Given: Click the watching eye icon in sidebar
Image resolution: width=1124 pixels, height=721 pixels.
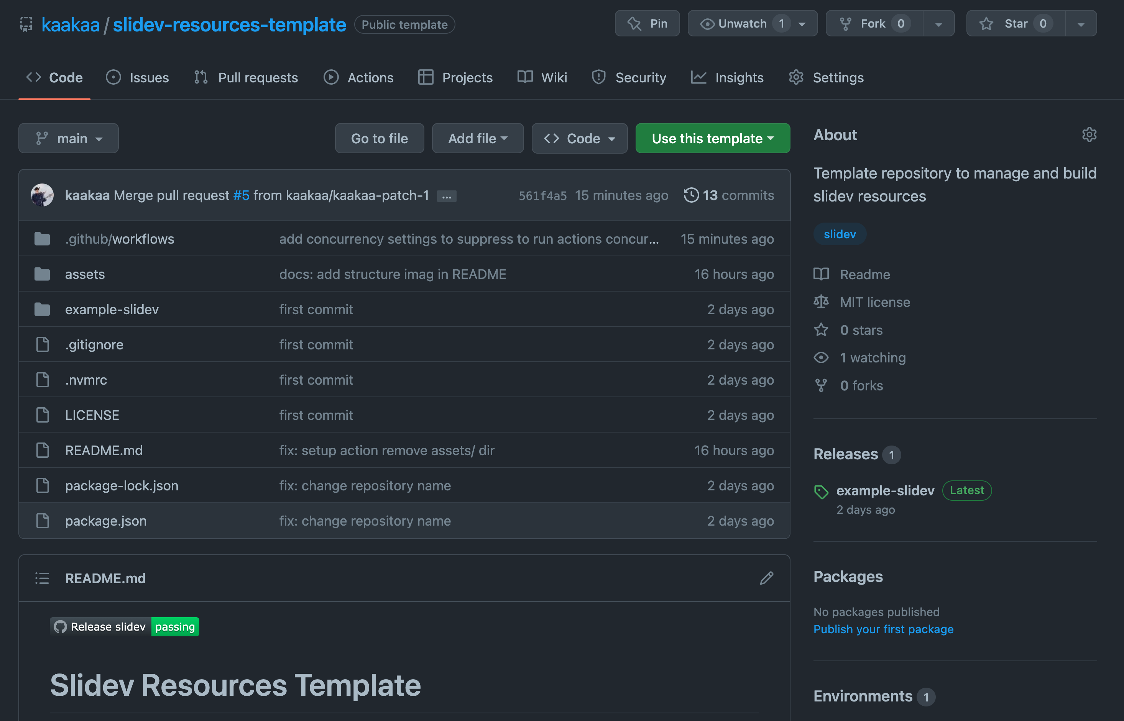Looking at the screenshot, I should (821, 357).
